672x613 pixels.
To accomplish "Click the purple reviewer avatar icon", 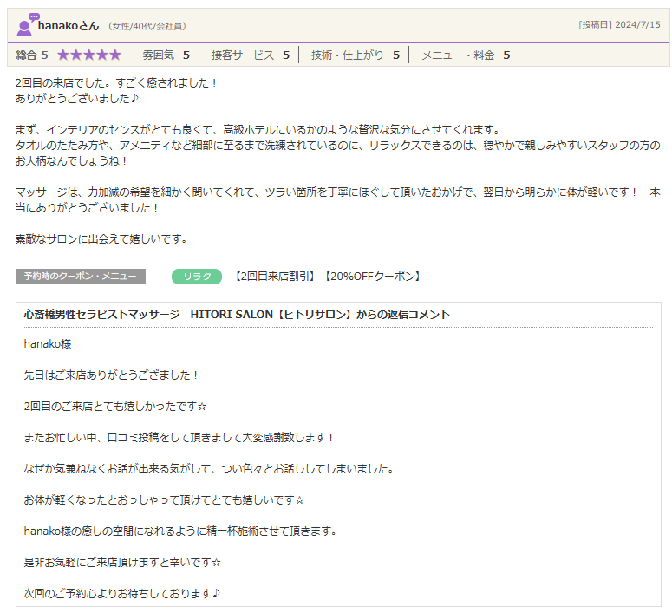I will [27, 25].
